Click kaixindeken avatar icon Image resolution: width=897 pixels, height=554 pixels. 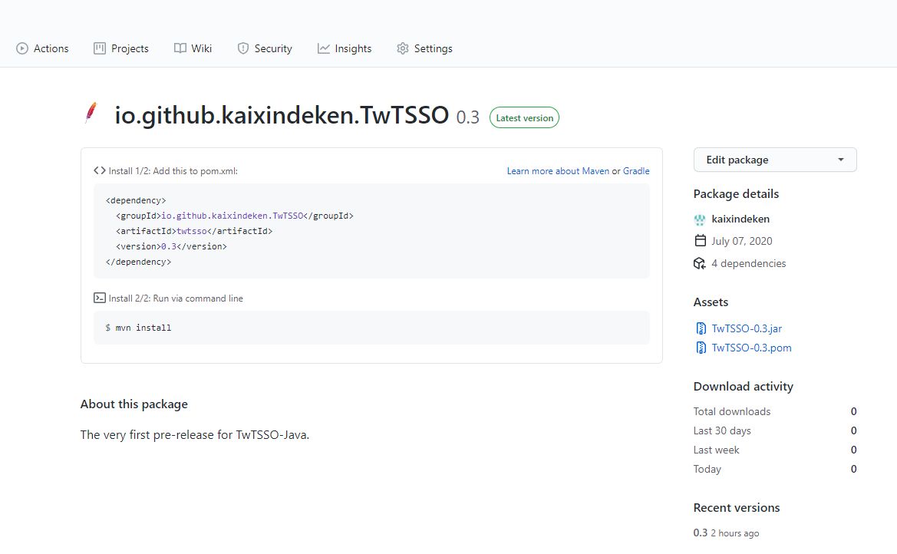pos(700,219)
